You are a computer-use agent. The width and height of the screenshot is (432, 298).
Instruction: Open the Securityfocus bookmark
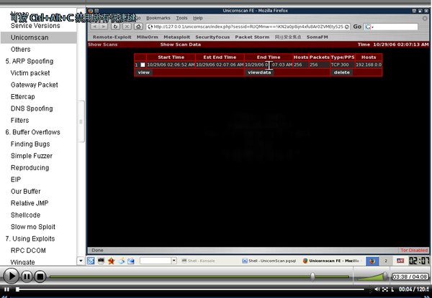click(x=212, y=37)
